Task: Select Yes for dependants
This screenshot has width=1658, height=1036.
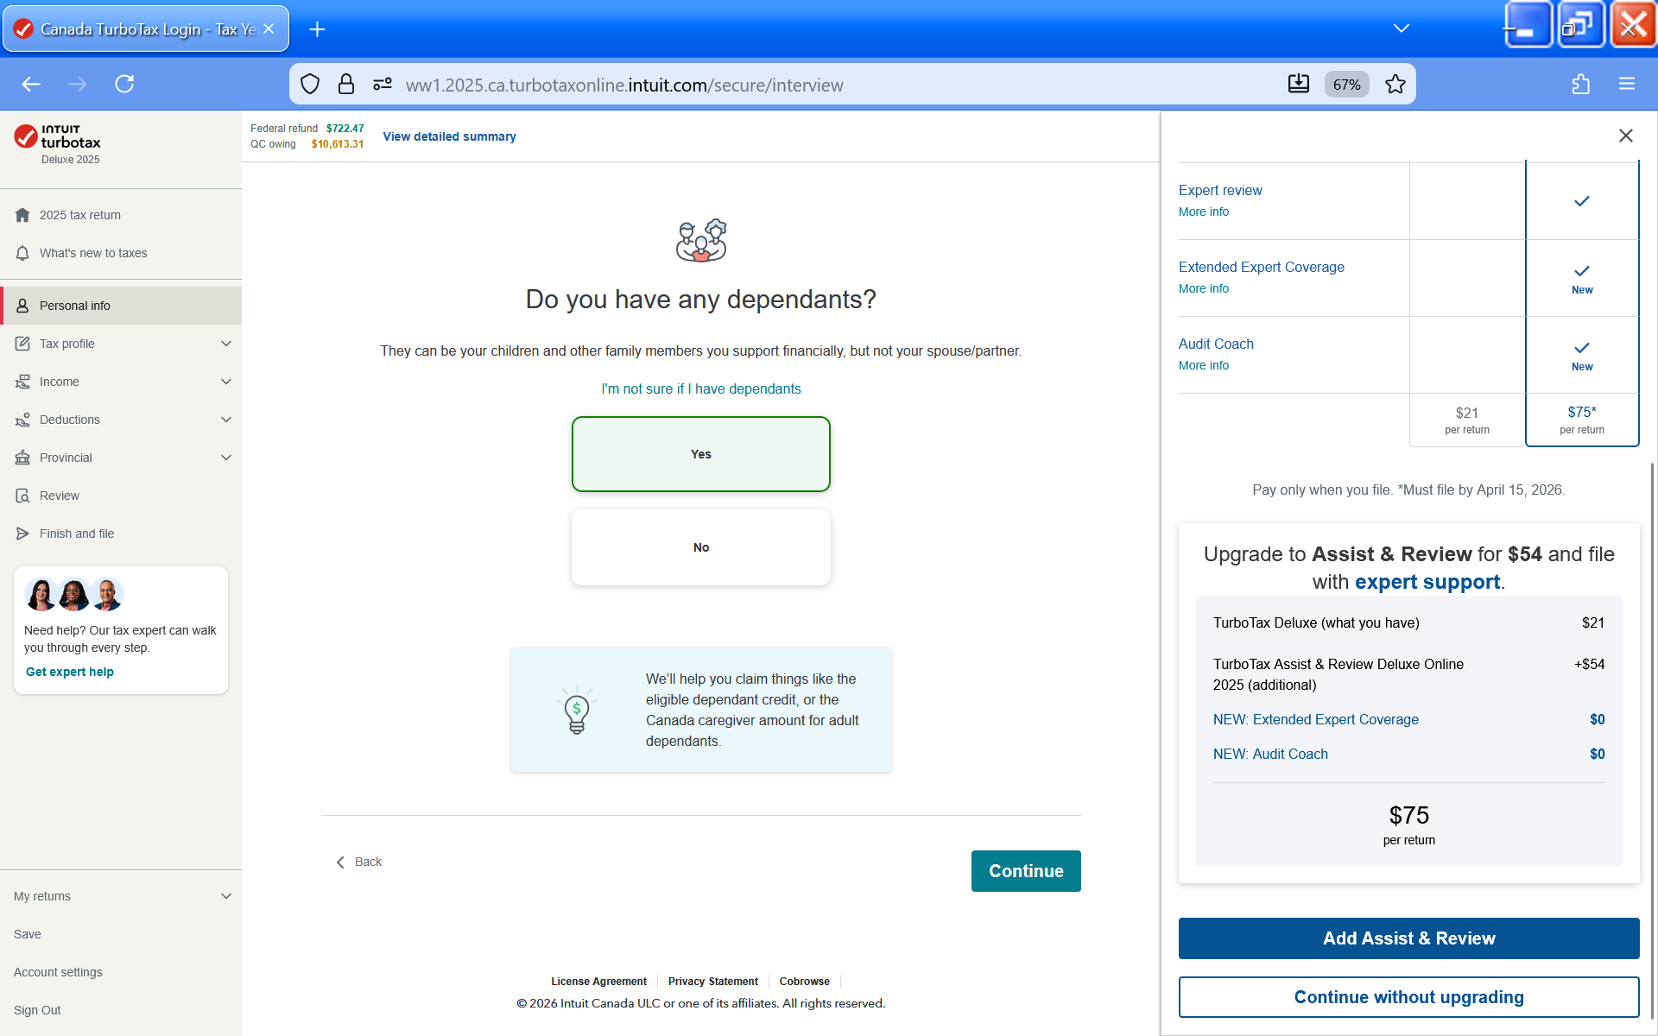Action: point(700,454)
